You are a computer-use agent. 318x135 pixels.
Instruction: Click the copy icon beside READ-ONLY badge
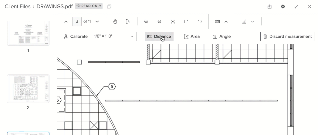109,6
